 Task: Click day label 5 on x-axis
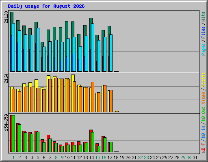click(x=38, y=158)
